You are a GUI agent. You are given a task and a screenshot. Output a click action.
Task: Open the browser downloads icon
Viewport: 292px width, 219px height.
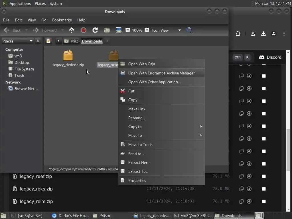[x=263, y=34]
